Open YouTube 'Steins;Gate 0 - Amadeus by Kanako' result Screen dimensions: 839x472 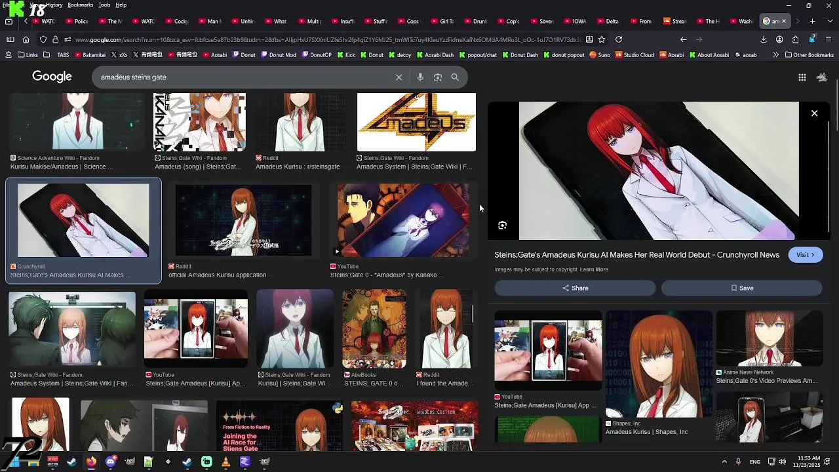tap(403, 220)
